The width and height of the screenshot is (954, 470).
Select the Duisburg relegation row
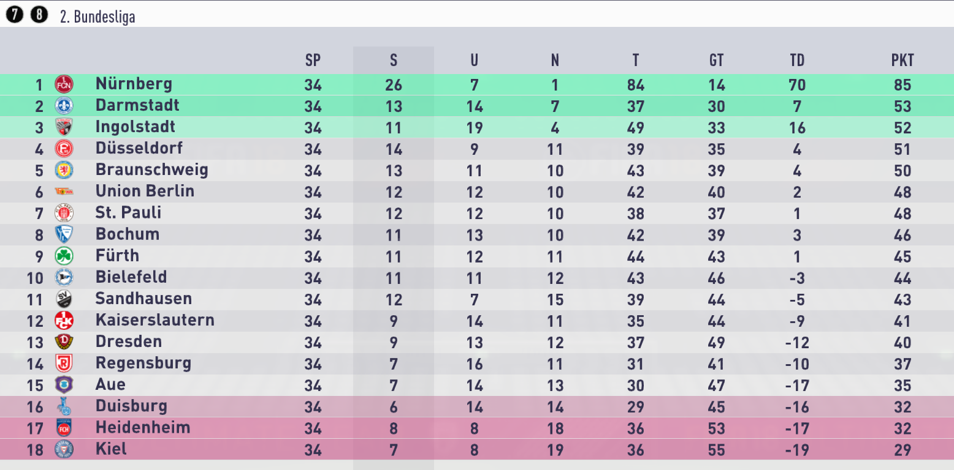click(x=477, y=406)
